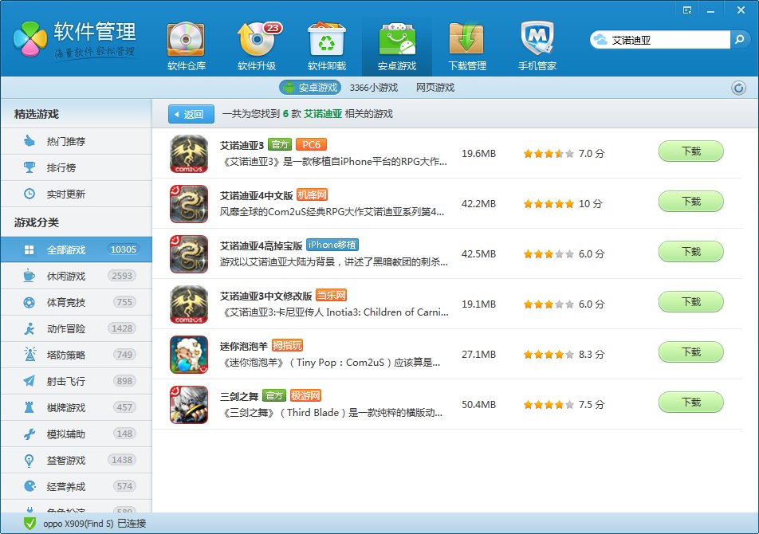Click the search field containing 艾诺迪亚
This screenshot has height=534, width=759.
(668, 39)
